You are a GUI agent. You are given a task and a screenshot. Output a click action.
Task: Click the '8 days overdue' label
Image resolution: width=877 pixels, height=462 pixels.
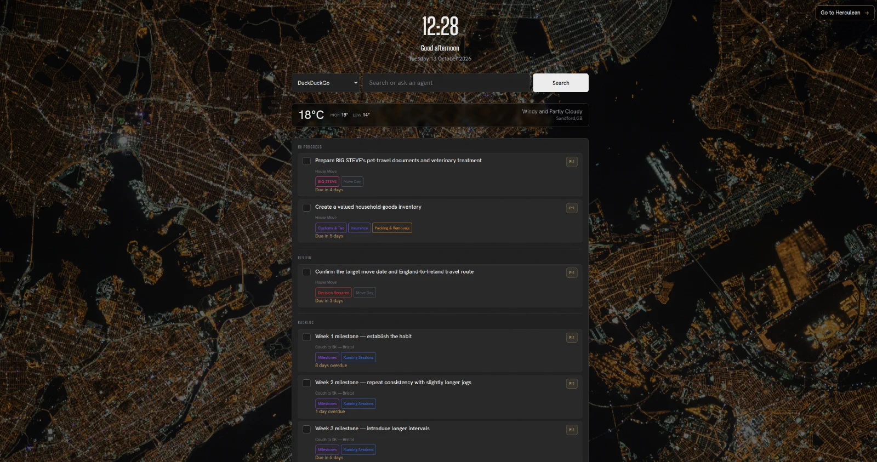(331, 366)
